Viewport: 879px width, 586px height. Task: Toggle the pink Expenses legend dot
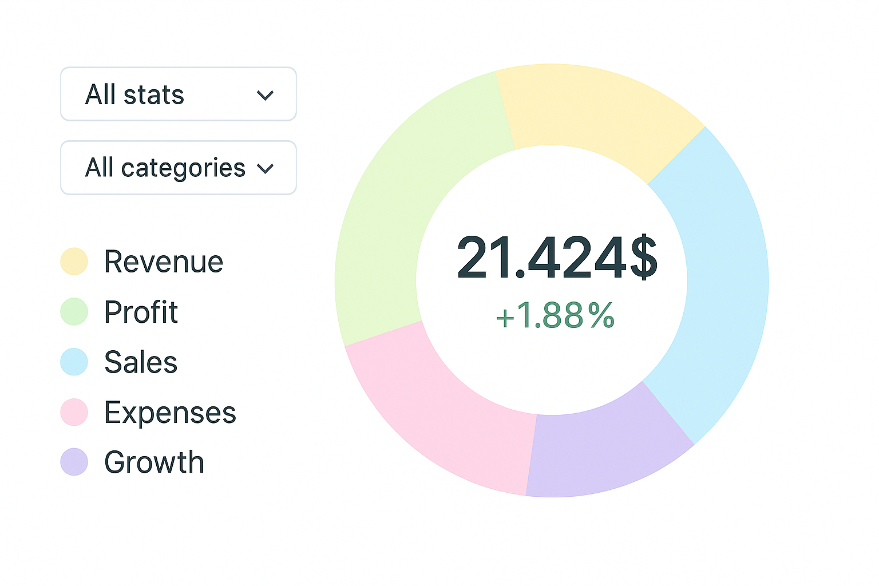[x=74, y=412]
